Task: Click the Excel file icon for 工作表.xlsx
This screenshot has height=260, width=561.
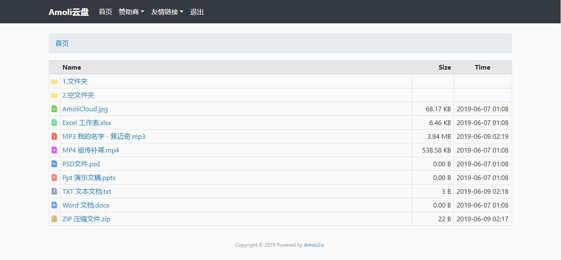Action: [x=54, y=122]
